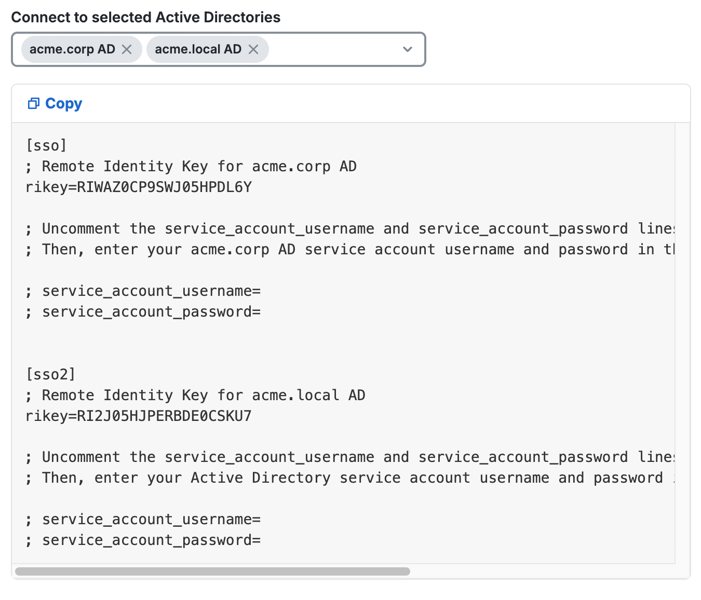The width and height of the screenshot is (701, 600).
Task: Select the acme.local AD chip
Action: coord(198,49)
